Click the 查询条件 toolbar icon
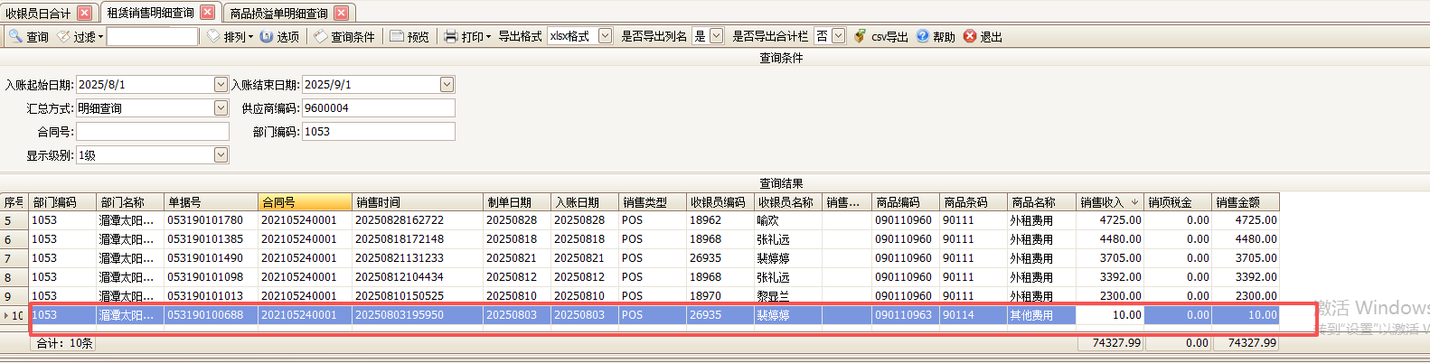Viewport: 1430px width, 363px height. 320,36
